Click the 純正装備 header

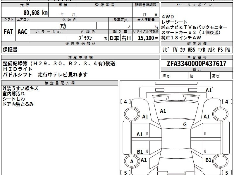coord(197,43)
